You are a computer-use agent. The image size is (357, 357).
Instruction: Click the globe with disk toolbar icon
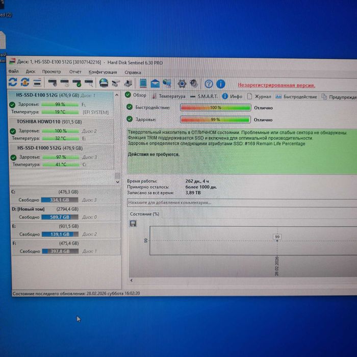104,83
